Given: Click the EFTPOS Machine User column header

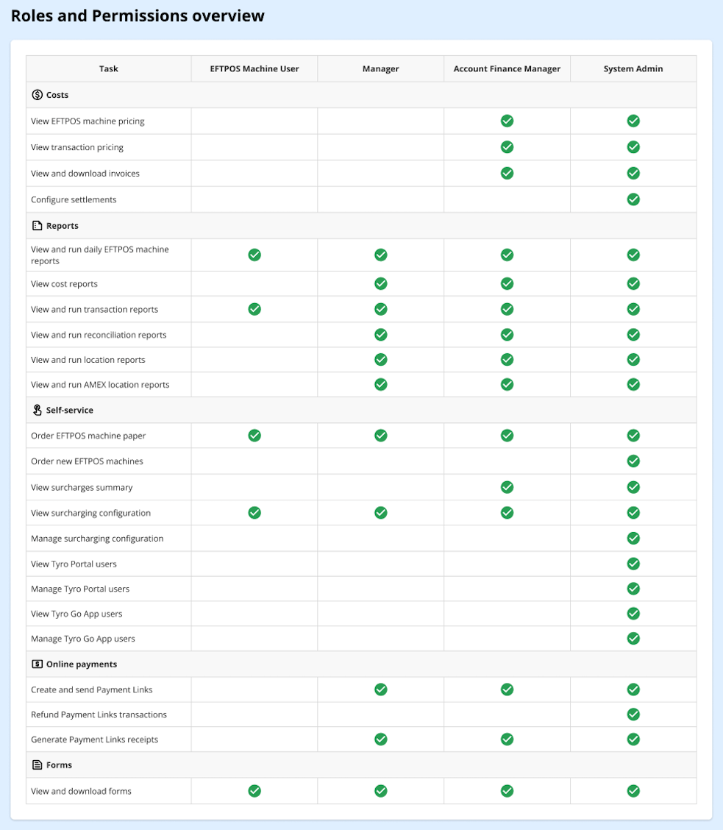Looking at the screenshot, I should tap(254, 69).
